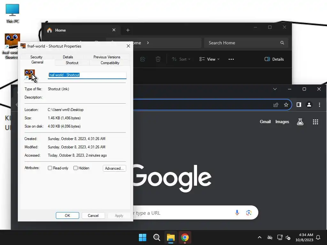This screenshot has width=327, height=245.
Task: Click the Chrome address bar
Action: tap(212, 105)
